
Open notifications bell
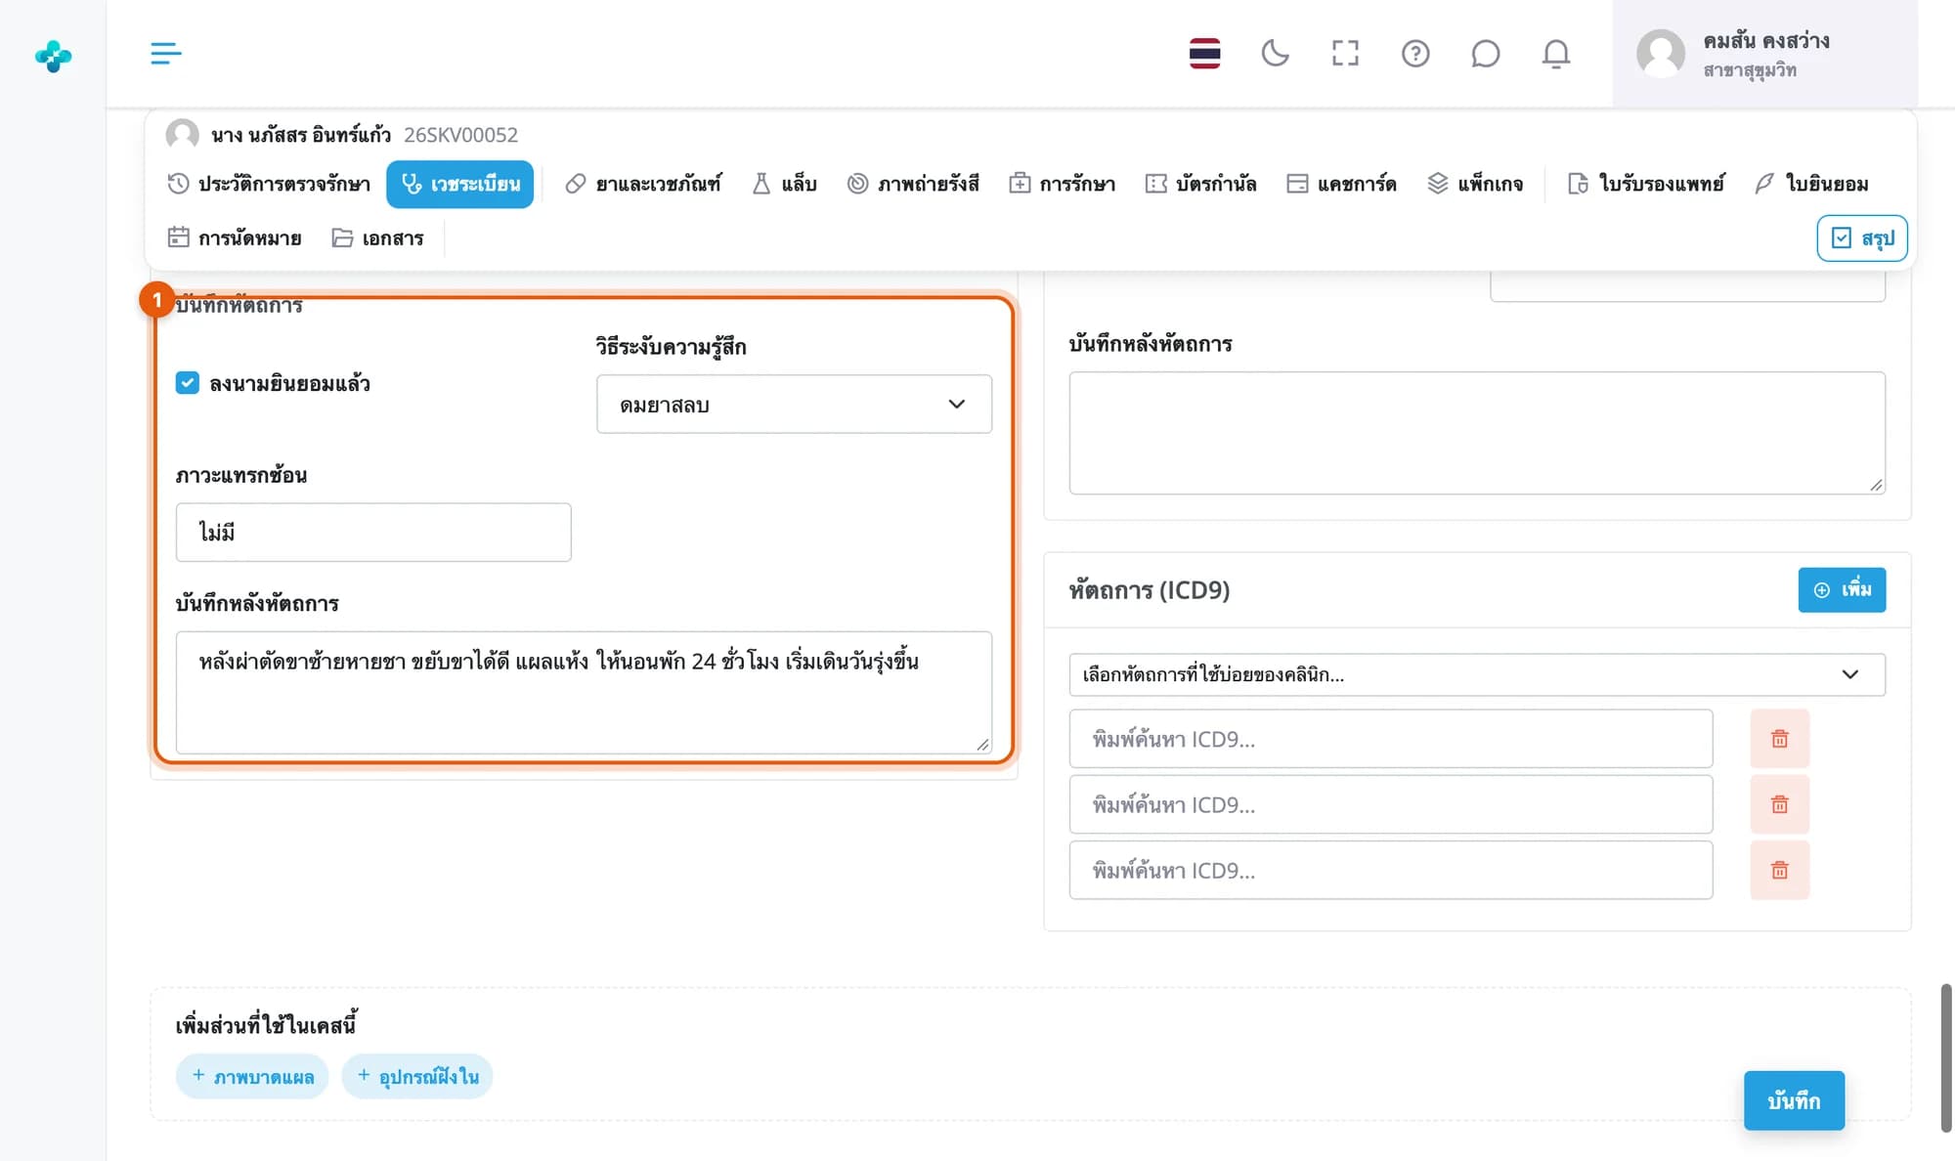(x=1556, y=53)
